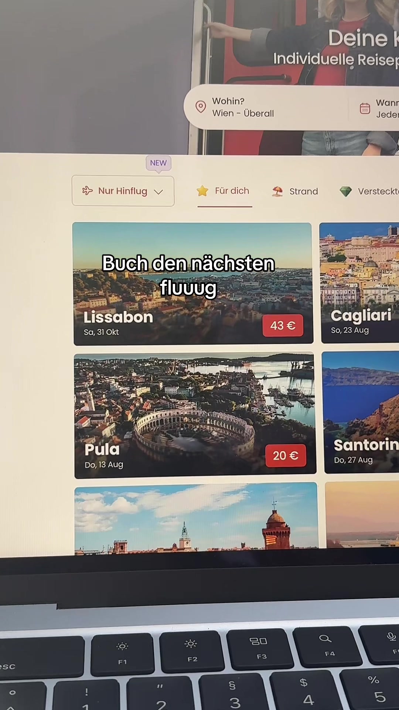Click the yellow star icon for Für dich
This screenshot has height=710, width=399.
point(202,191)
